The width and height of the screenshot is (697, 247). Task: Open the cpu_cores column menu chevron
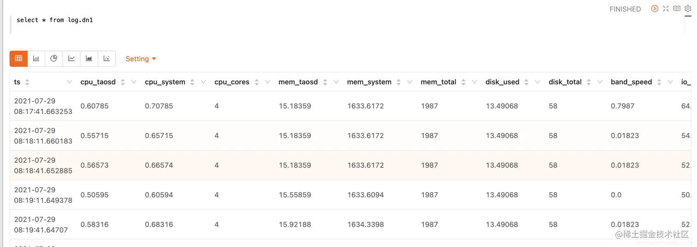[267, 82]
